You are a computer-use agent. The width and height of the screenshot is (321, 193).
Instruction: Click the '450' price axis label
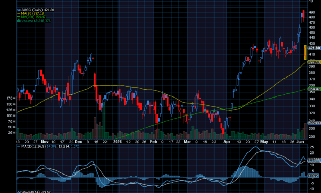click(312, 33)
